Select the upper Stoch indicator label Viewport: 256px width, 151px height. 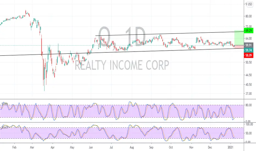(5, 104)
